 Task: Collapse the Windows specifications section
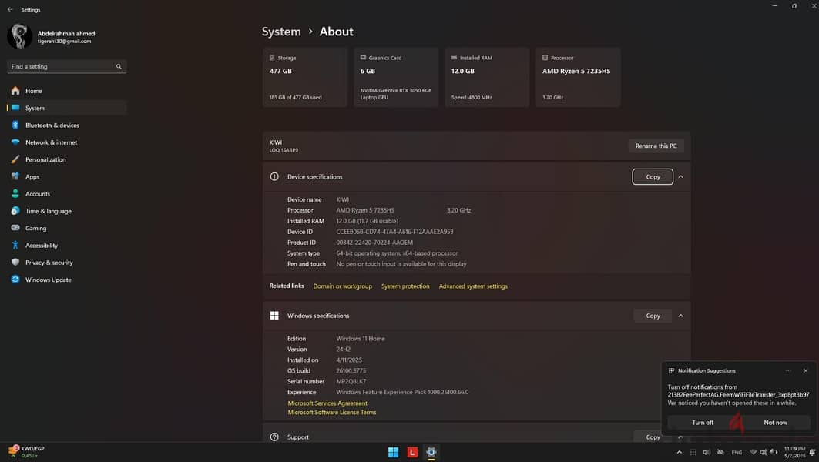pyautogui.click(x=680, y=316)
